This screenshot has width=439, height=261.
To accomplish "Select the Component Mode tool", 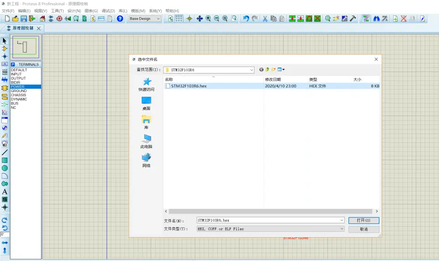I will click(x=5, y=49).
